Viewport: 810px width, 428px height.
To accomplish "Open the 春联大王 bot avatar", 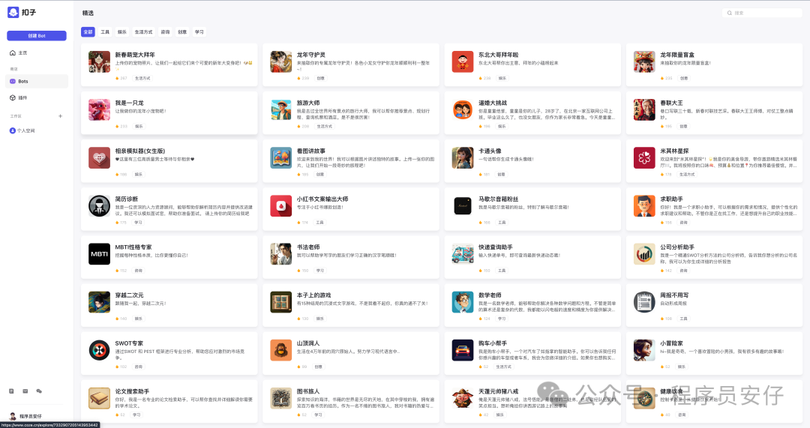I will click(644, 109).
